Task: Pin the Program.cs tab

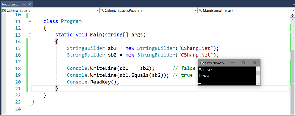Action: [24, 4]
